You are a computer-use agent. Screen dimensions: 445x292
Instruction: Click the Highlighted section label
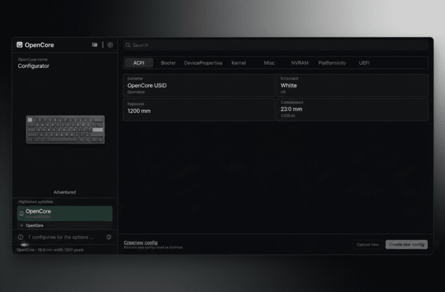(x=35, y=202)
